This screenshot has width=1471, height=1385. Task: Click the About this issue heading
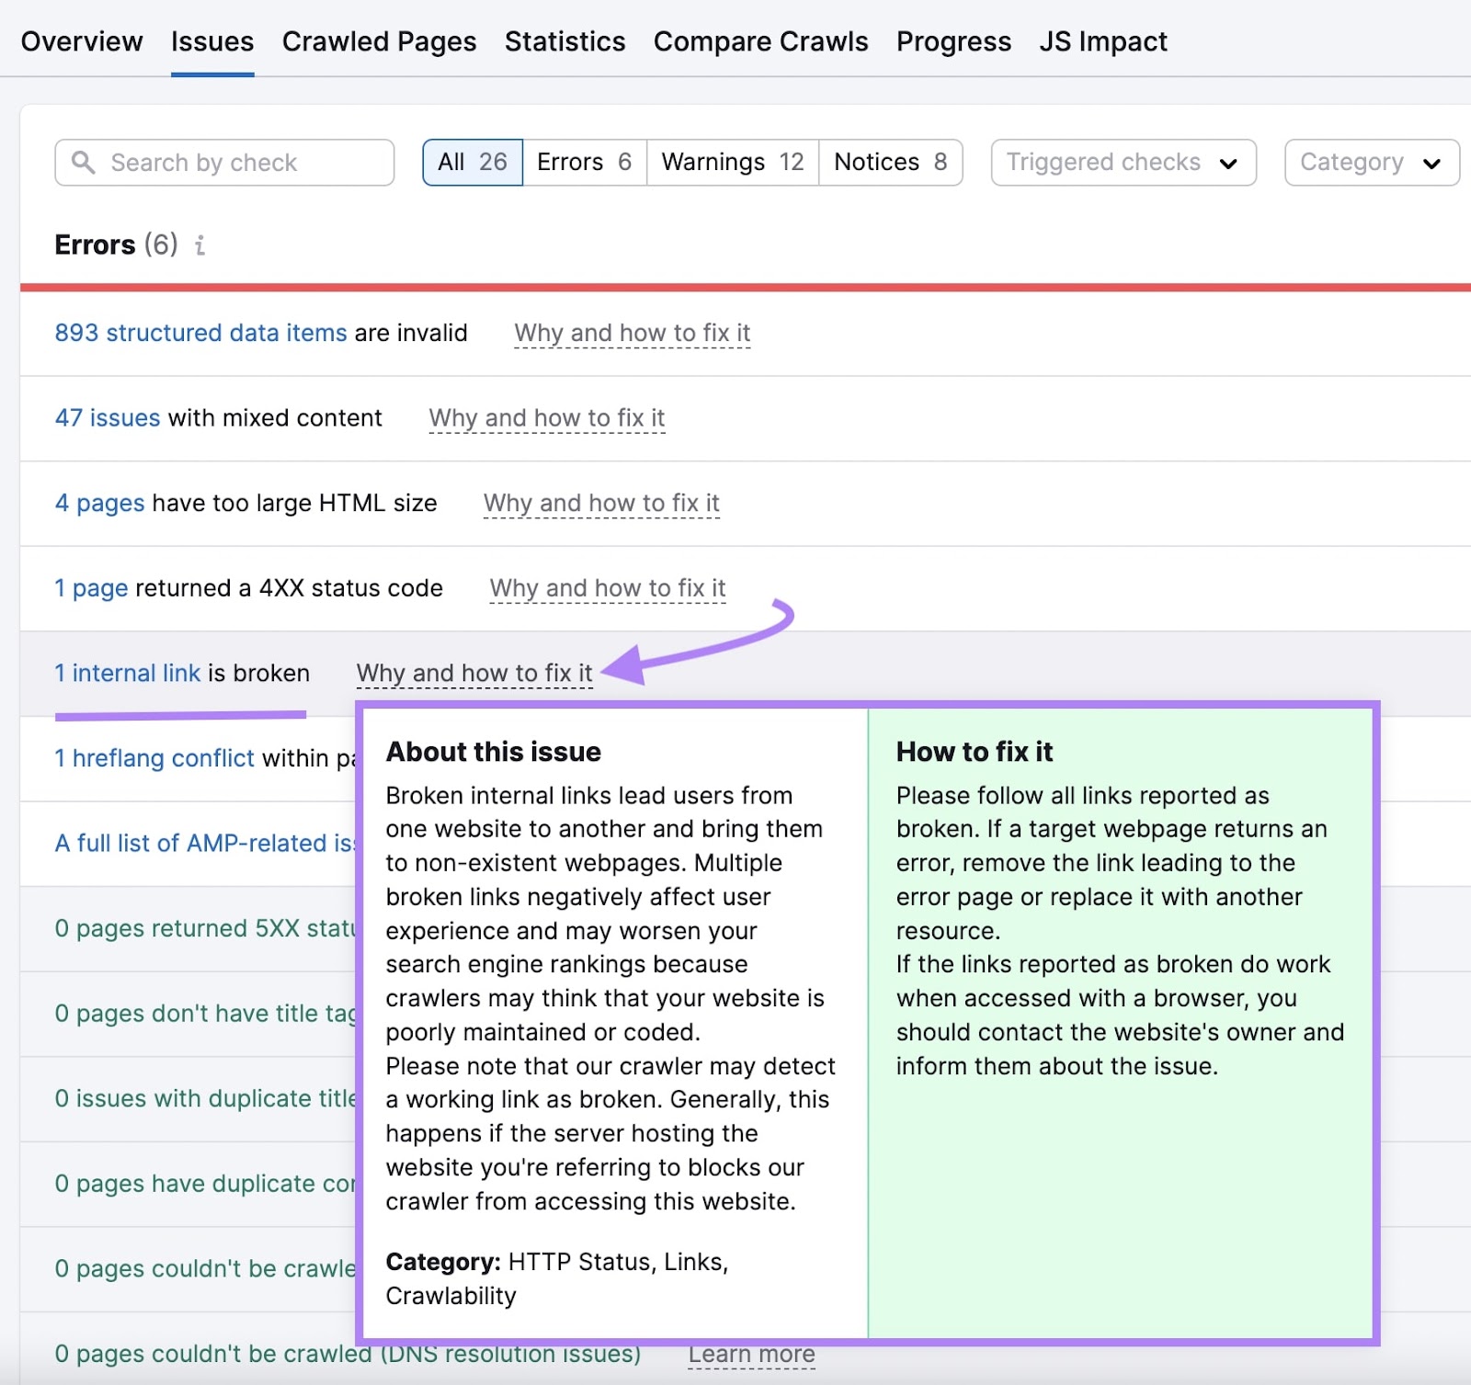(494, 752)
